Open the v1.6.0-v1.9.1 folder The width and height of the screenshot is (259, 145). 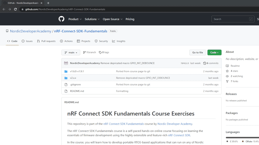click(77, 71)
